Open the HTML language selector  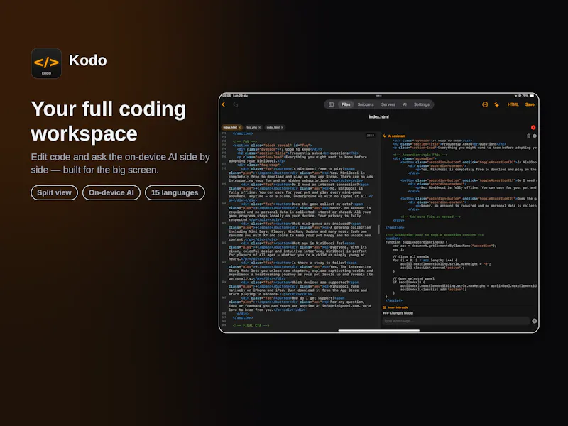(x=513, y=104)
